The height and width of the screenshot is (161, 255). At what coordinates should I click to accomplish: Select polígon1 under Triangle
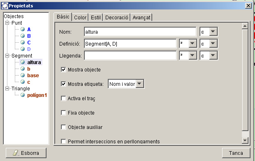click(x=37, y=95)
